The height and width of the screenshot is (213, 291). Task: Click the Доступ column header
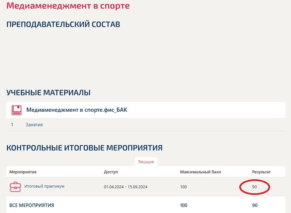click(111, 172)
